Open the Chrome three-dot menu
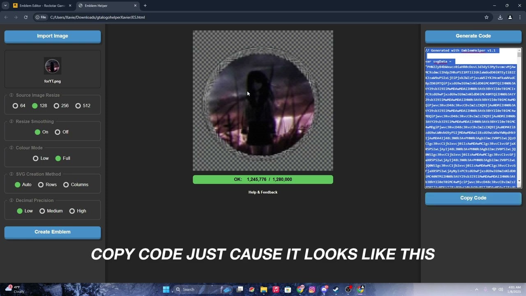This screenshot has width=526, height=296. 520,17
